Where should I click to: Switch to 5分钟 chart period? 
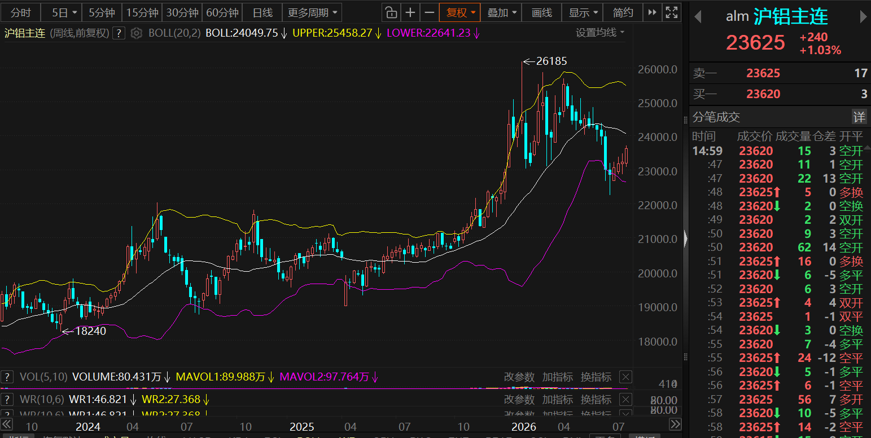[x=102, y=12]
